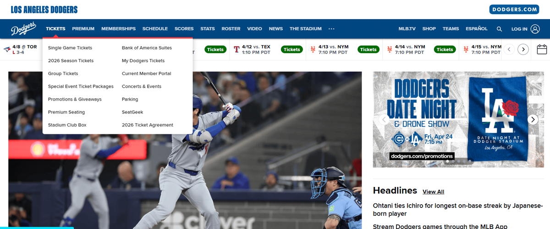This screenshot has height=229, width=550.
Task: Click 4/15 vs. NYM game time
Action: pyautogui.click(x=486, y=53)
